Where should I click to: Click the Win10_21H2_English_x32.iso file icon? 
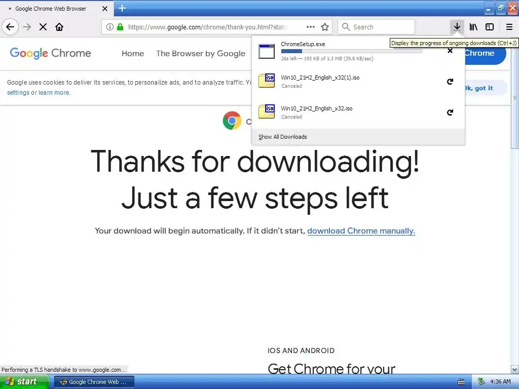point(267,111)
